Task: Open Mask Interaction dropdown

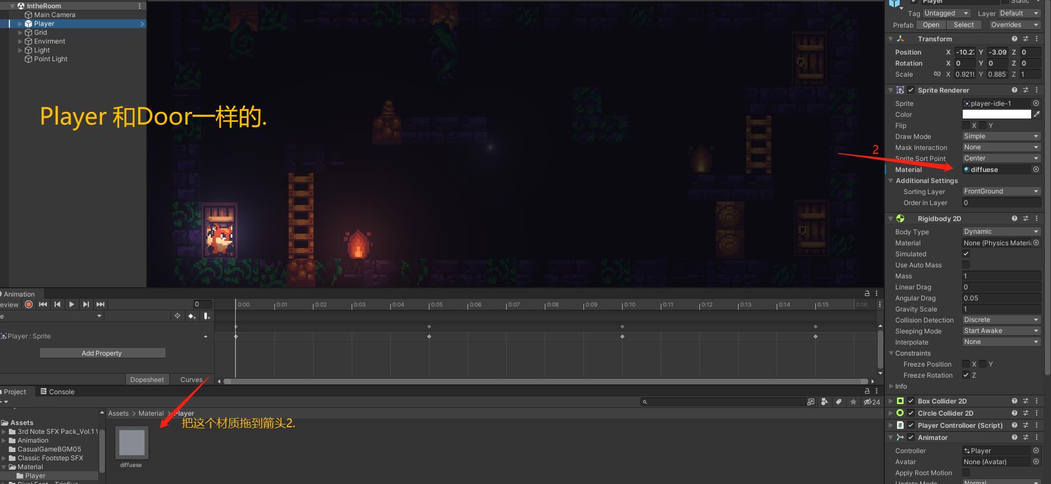Action: pos(1001,147)
